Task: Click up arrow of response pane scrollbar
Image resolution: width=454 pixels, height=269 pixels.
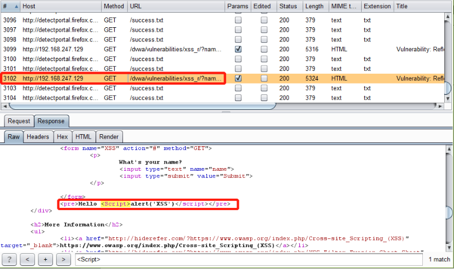Action: pyautogui.click(x=449, y=150)
